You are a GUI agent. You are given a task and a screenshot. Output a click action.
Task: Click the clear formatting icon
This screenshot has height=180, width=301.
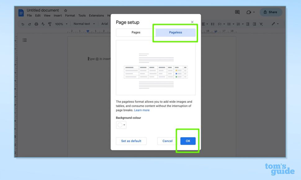[x=261, y=24]
